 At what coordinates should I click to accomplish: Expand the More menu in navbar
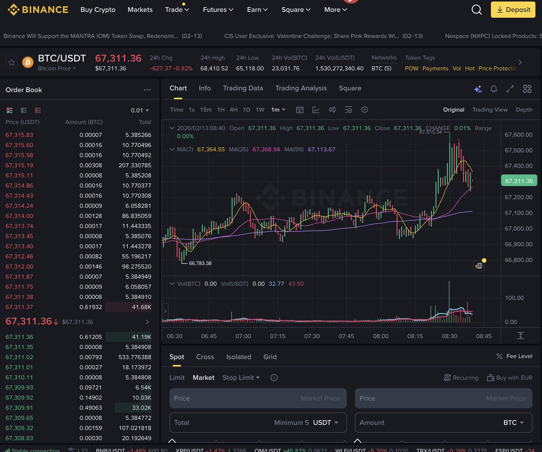click(336, 9)
